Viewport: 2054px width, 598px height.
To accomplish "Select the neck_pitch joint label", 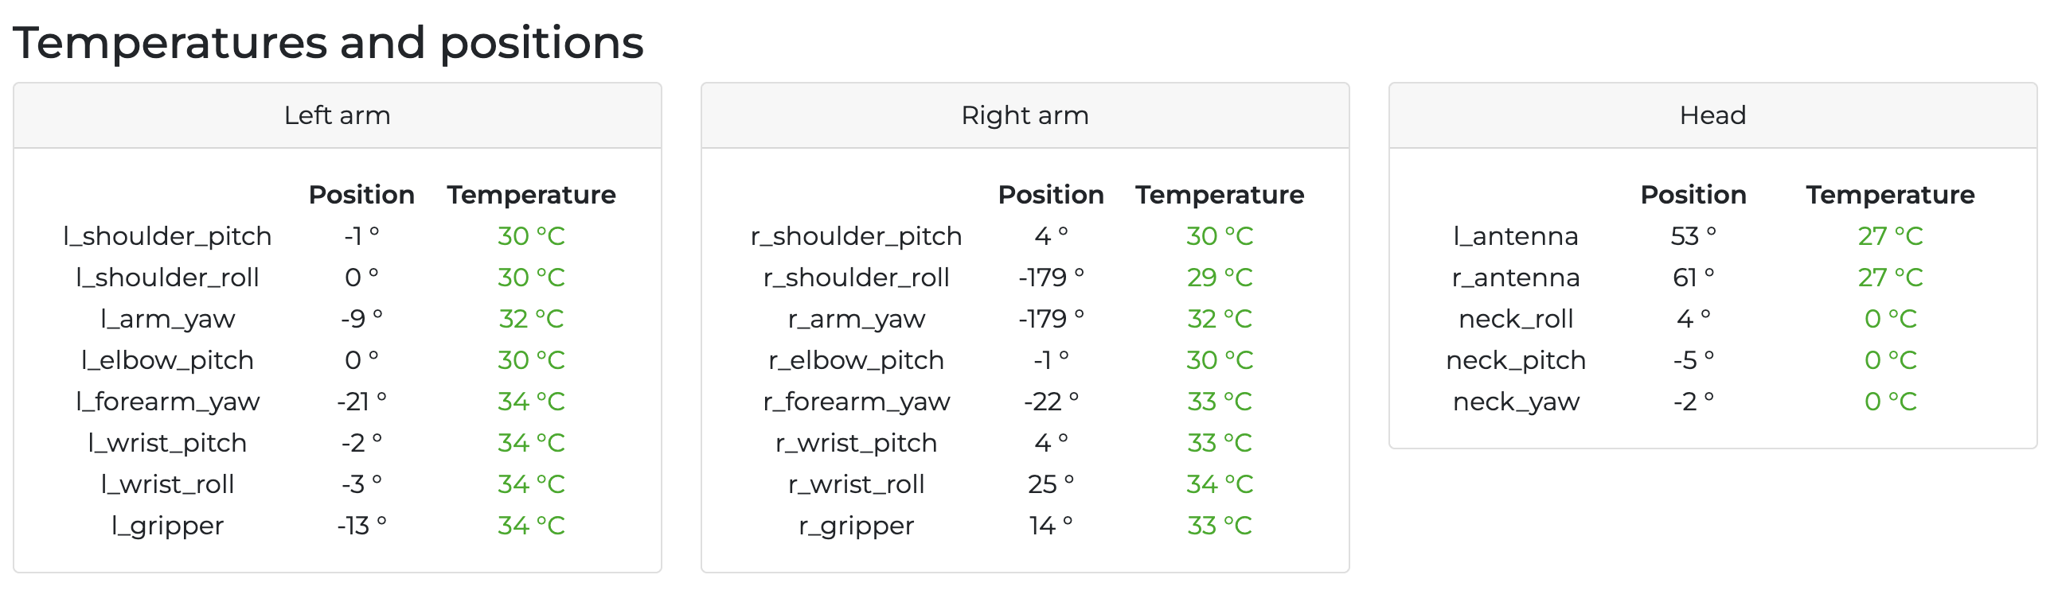I will point(1515,361).
